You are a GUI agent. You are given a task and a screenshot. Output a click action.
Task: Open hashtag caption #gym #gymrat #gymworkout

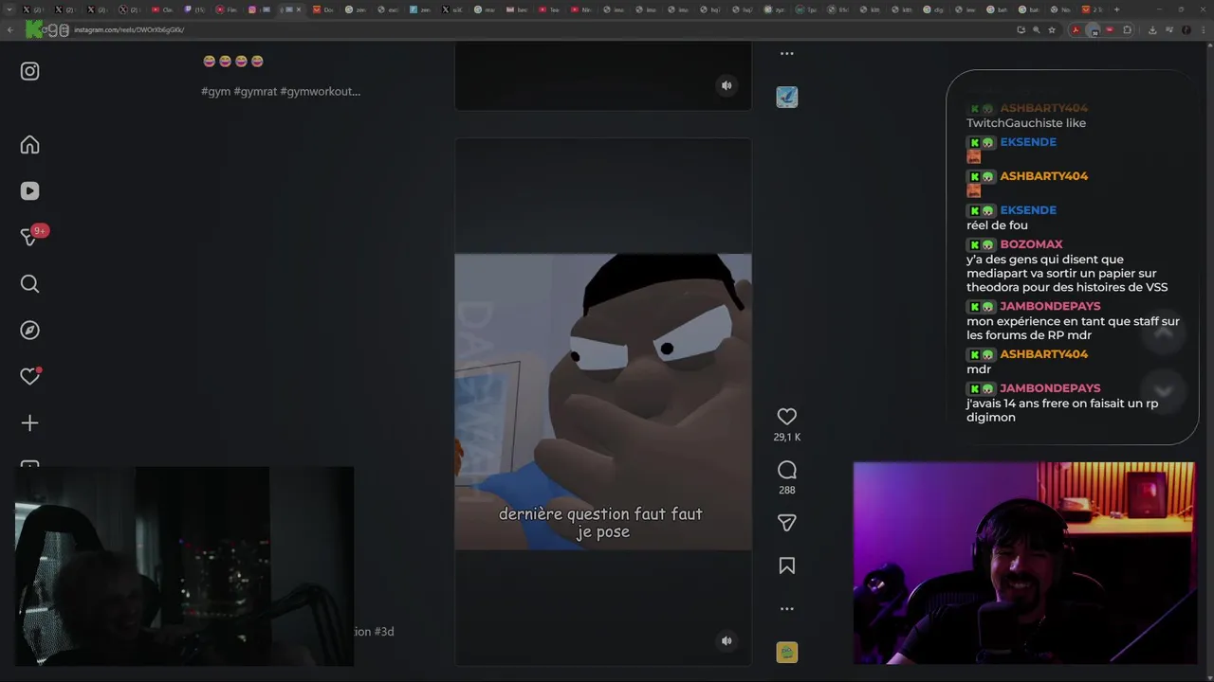pos(281,92)
